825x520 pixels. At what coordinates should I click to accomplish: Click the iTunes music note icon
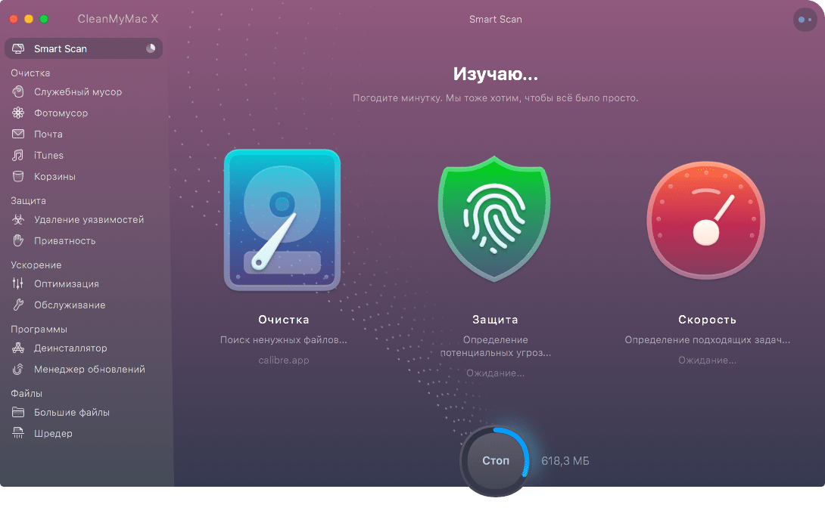pyautogui.click(x=18, y=156)
